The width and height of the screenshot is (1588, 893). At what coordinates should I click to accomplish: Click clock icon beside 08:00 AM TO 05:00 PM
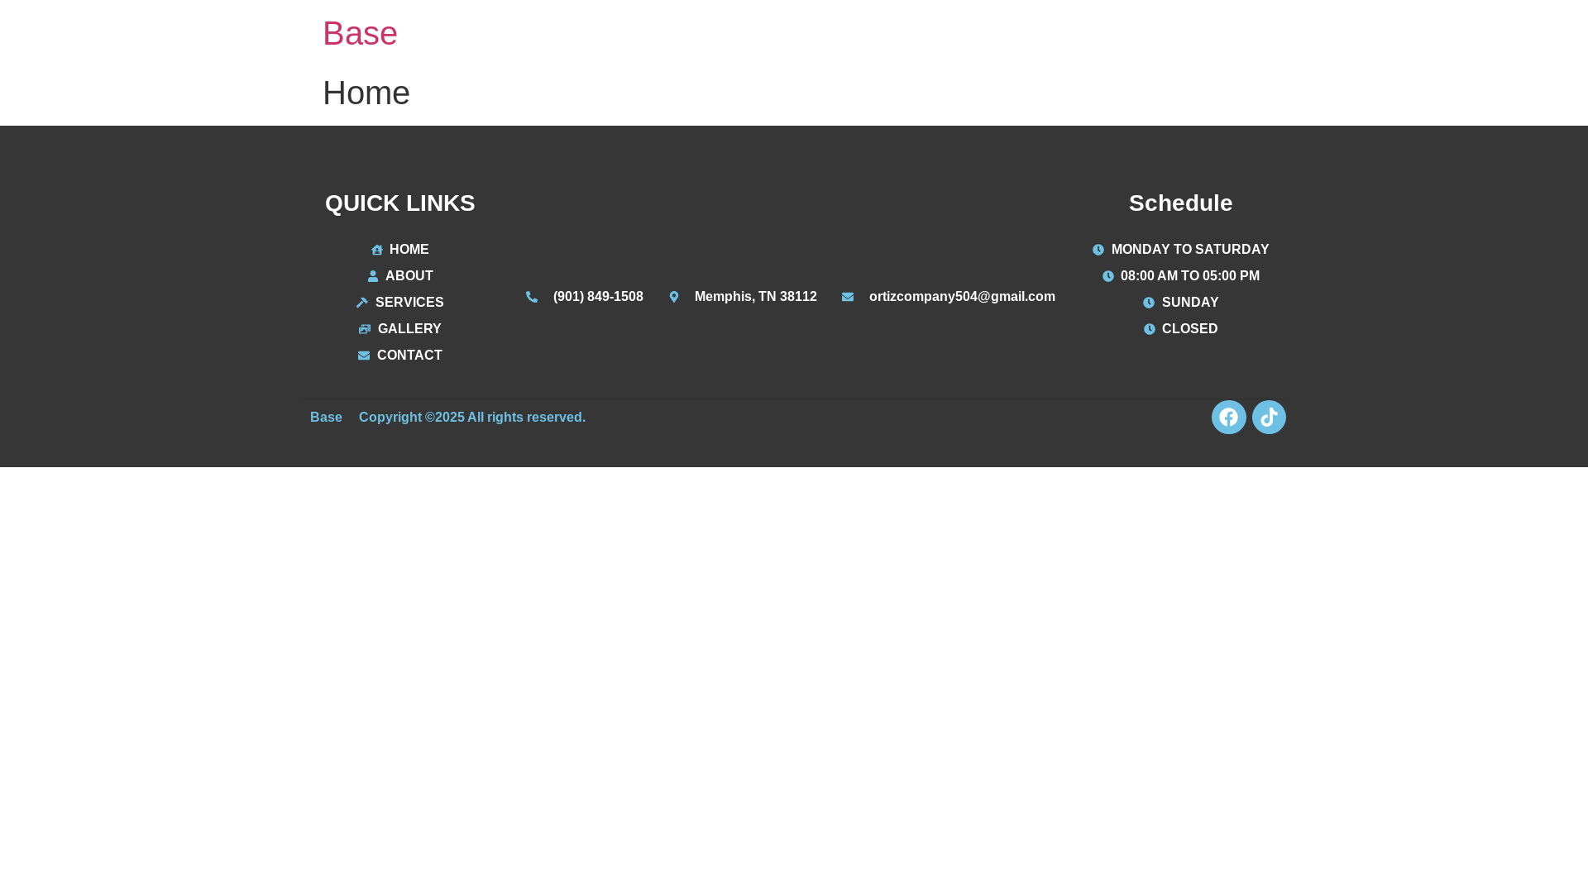pos(1108,276)
